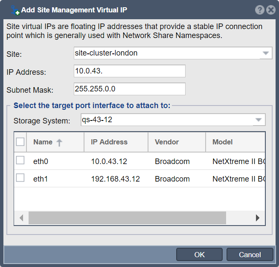Sort by the Name column arrow
The height and width of the screenshot is (267, 279).
point(59,142)
